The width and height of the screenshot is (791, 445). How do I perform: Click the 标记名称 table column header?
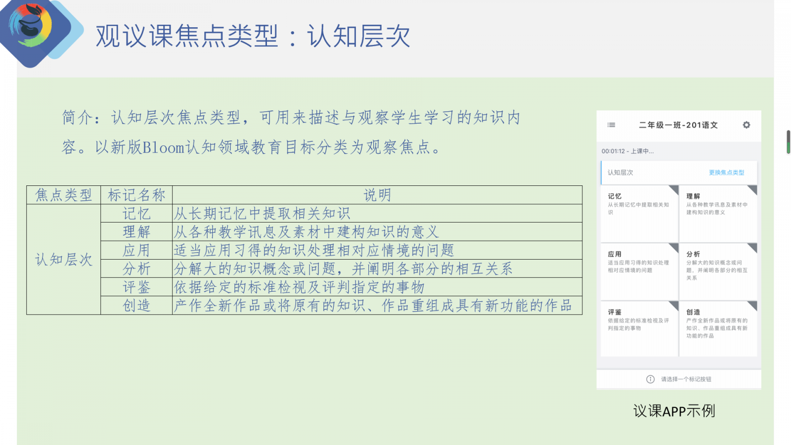pos(136,195)
